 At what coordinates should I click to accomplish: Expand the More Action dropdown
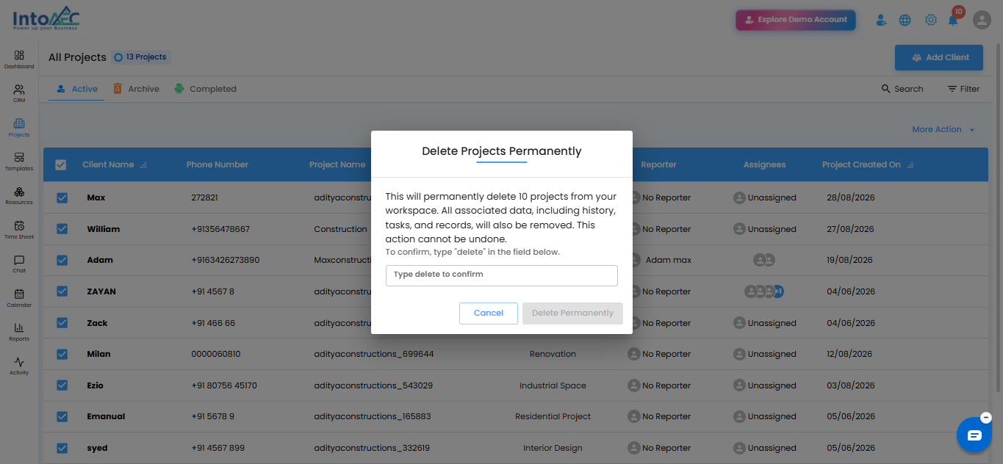coord(943,129)
